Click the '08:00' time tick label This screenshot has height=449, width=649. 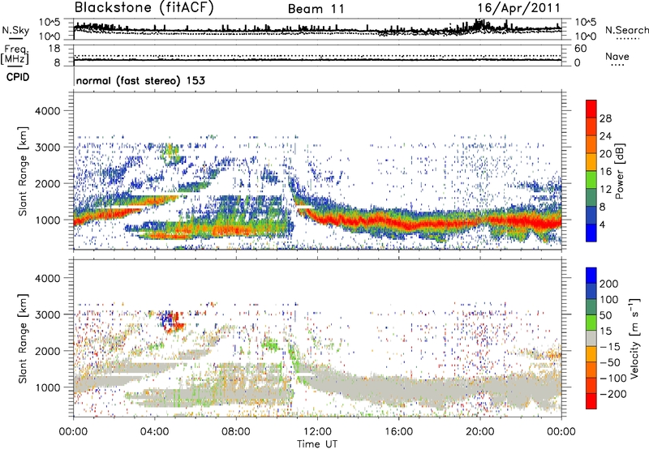coord(236,432)
